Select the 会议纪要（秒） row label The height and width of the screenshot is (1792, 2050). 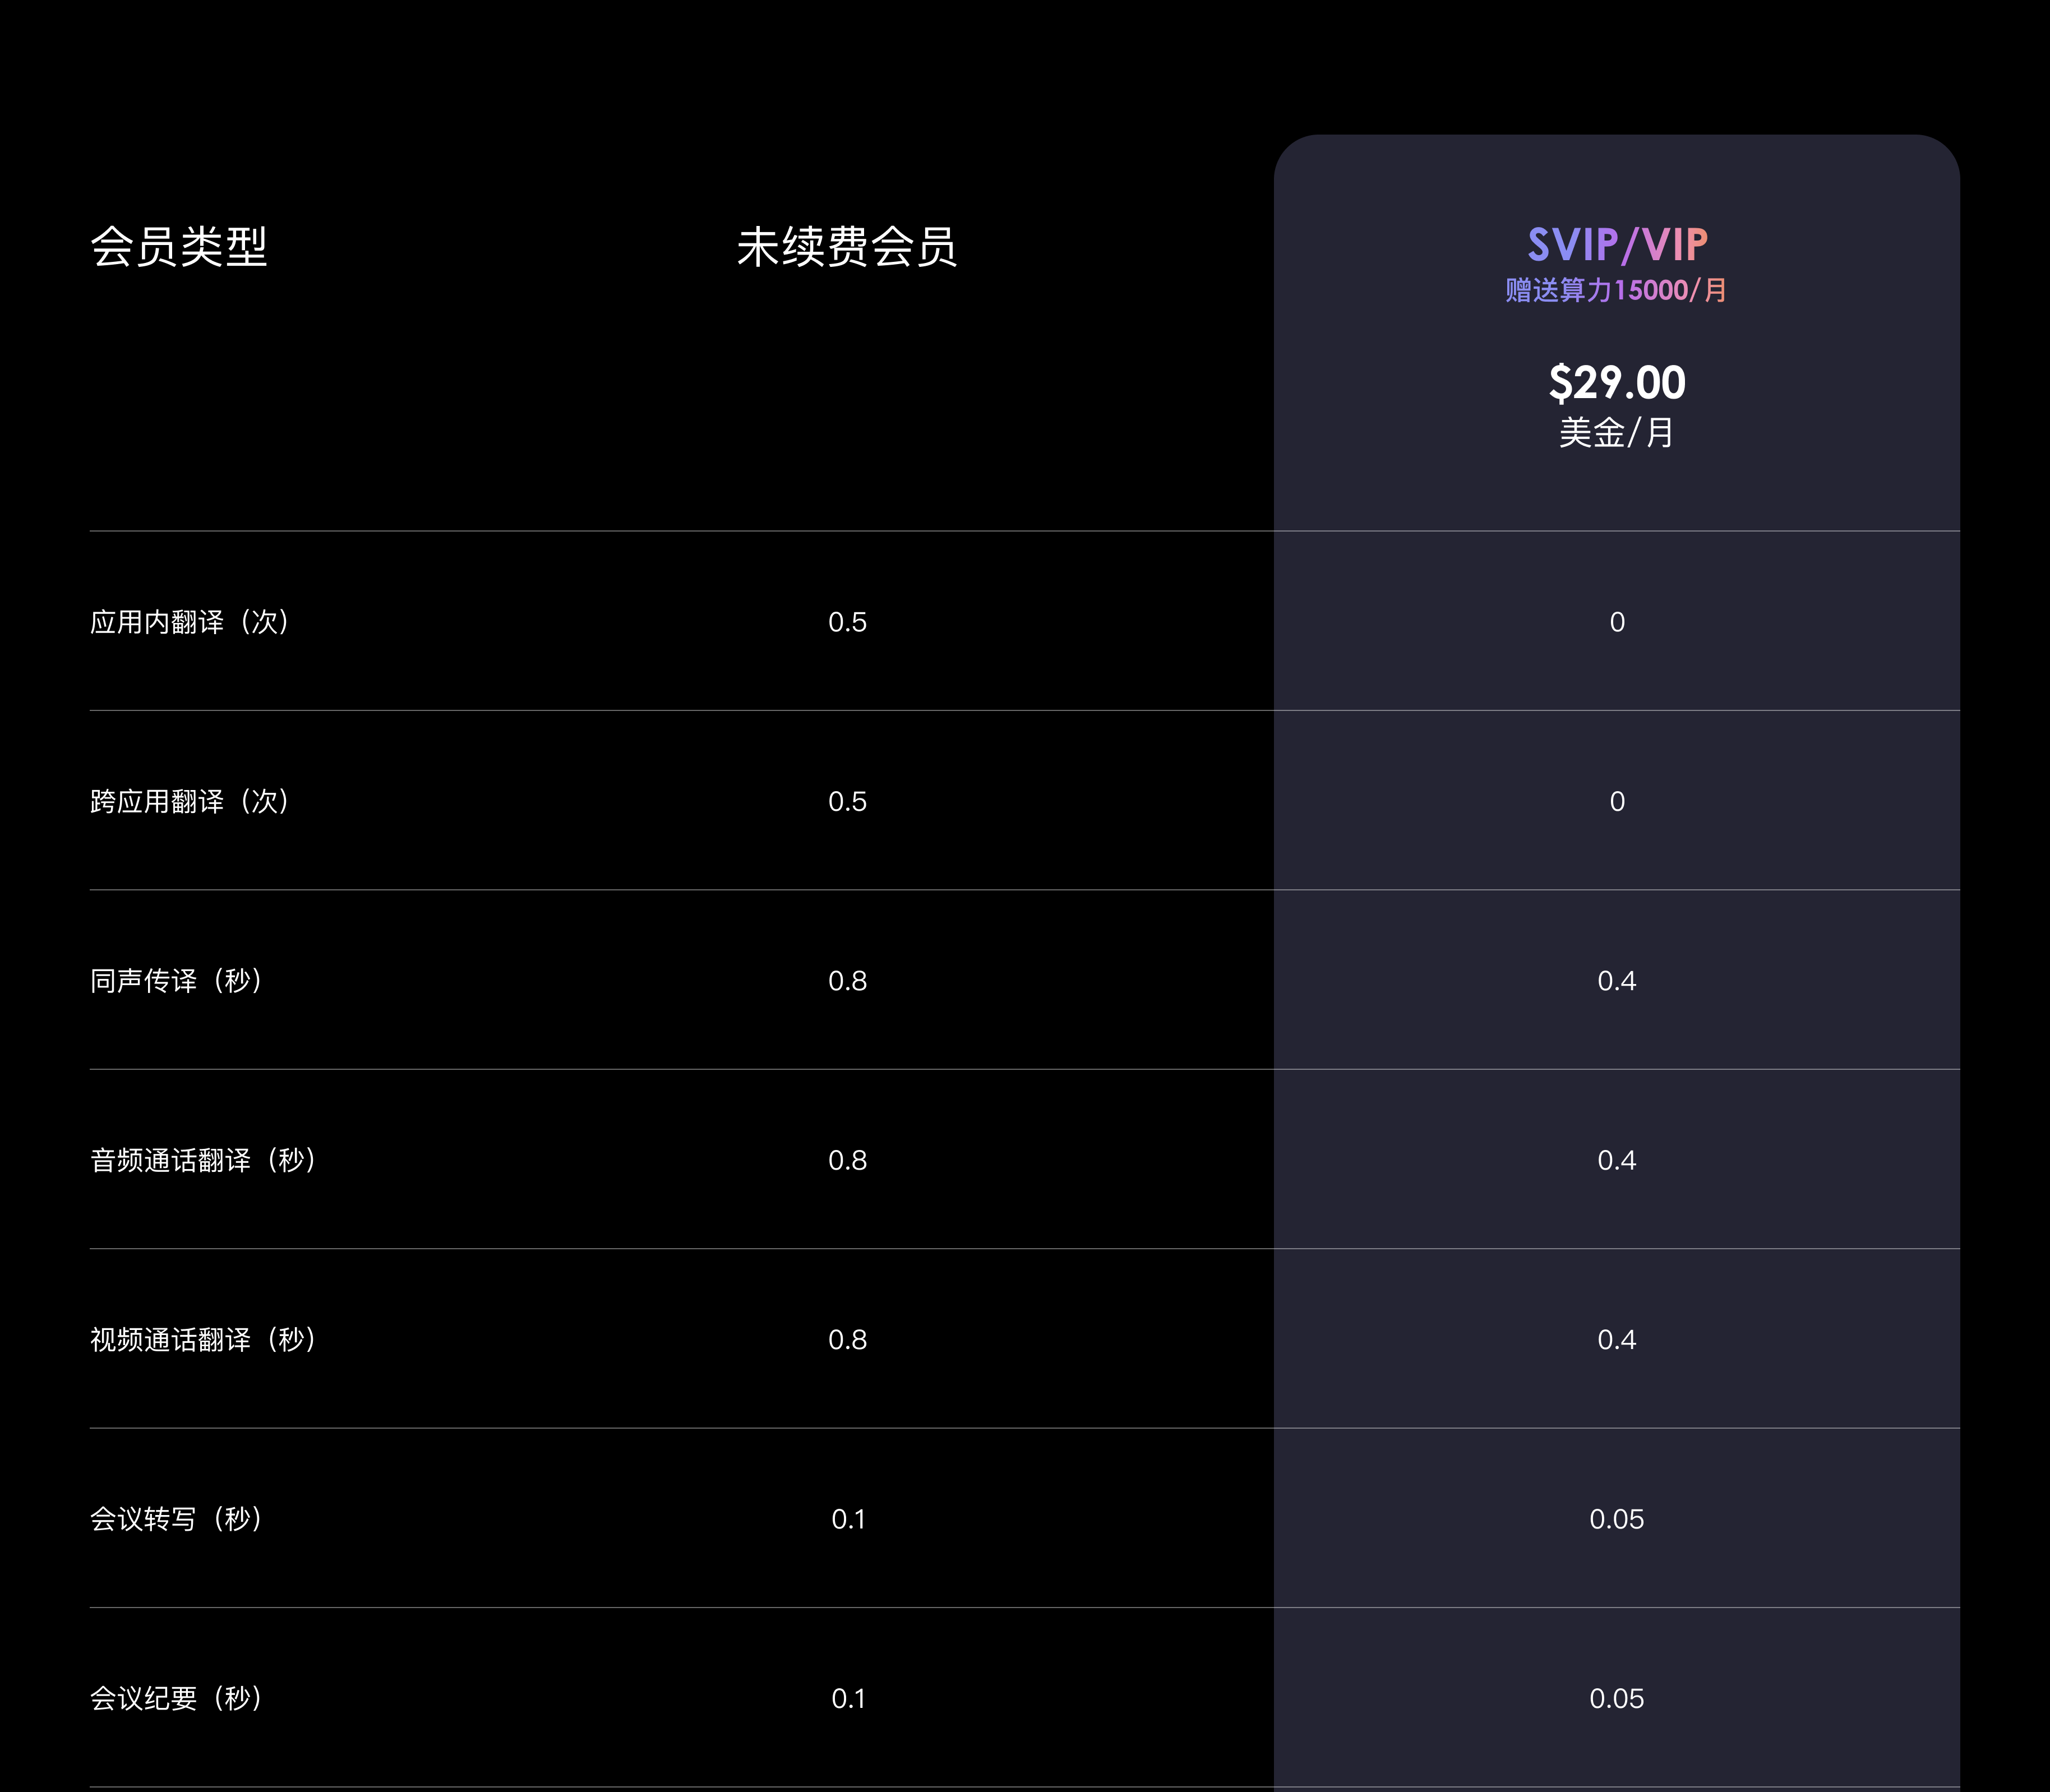point(178,1698)
